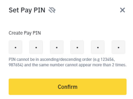Click 'PIN cannot be in' hint text
This screenshot has height=99, width=133.
tap(24, 59)
